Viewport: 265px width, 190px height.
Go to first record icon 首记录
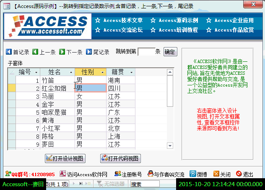(9, 52)
